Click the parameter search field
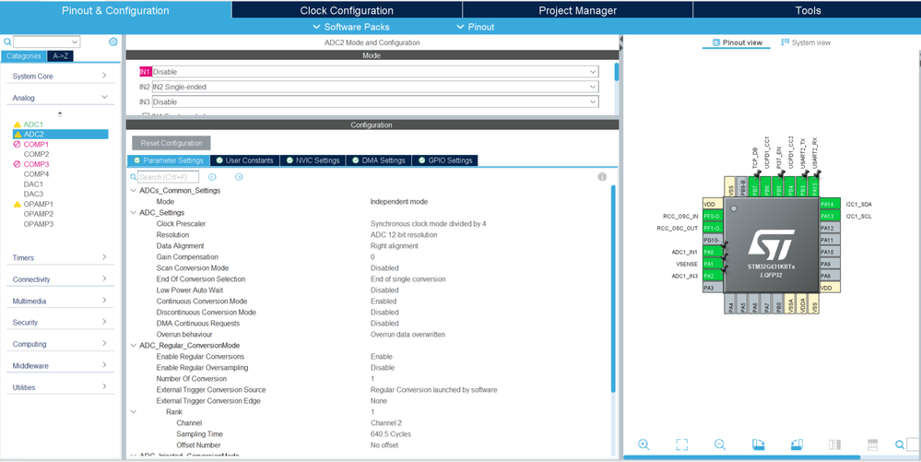The height and width of the screenshot is (462, 921). click(168, 177)
